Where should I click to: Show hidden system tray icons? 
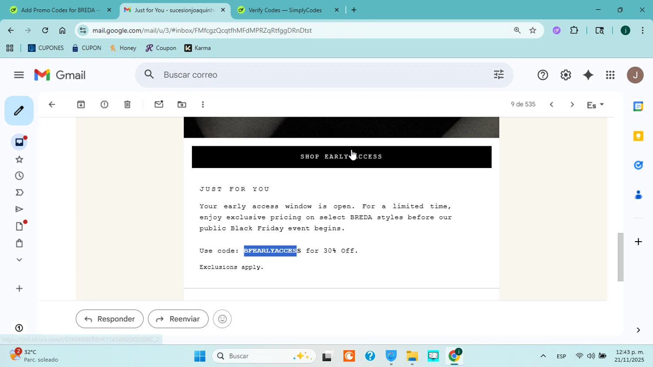(x=543, y=356)
